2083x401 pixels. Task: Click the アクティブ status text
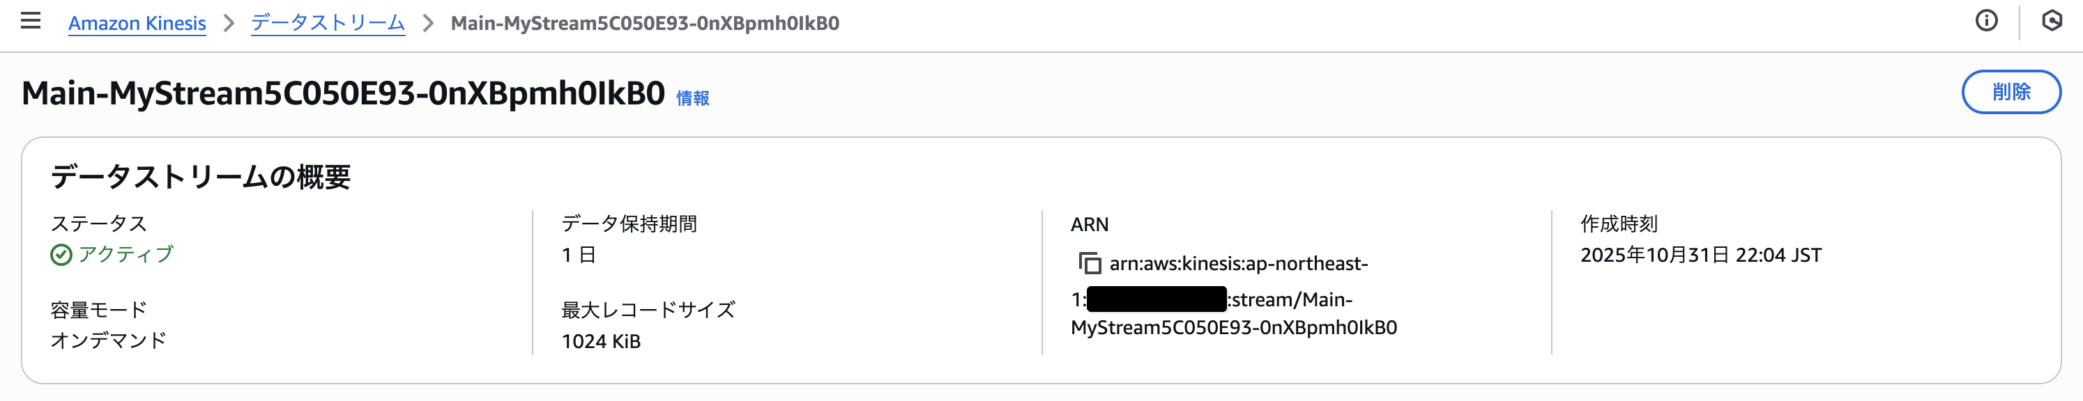(126, 255)
